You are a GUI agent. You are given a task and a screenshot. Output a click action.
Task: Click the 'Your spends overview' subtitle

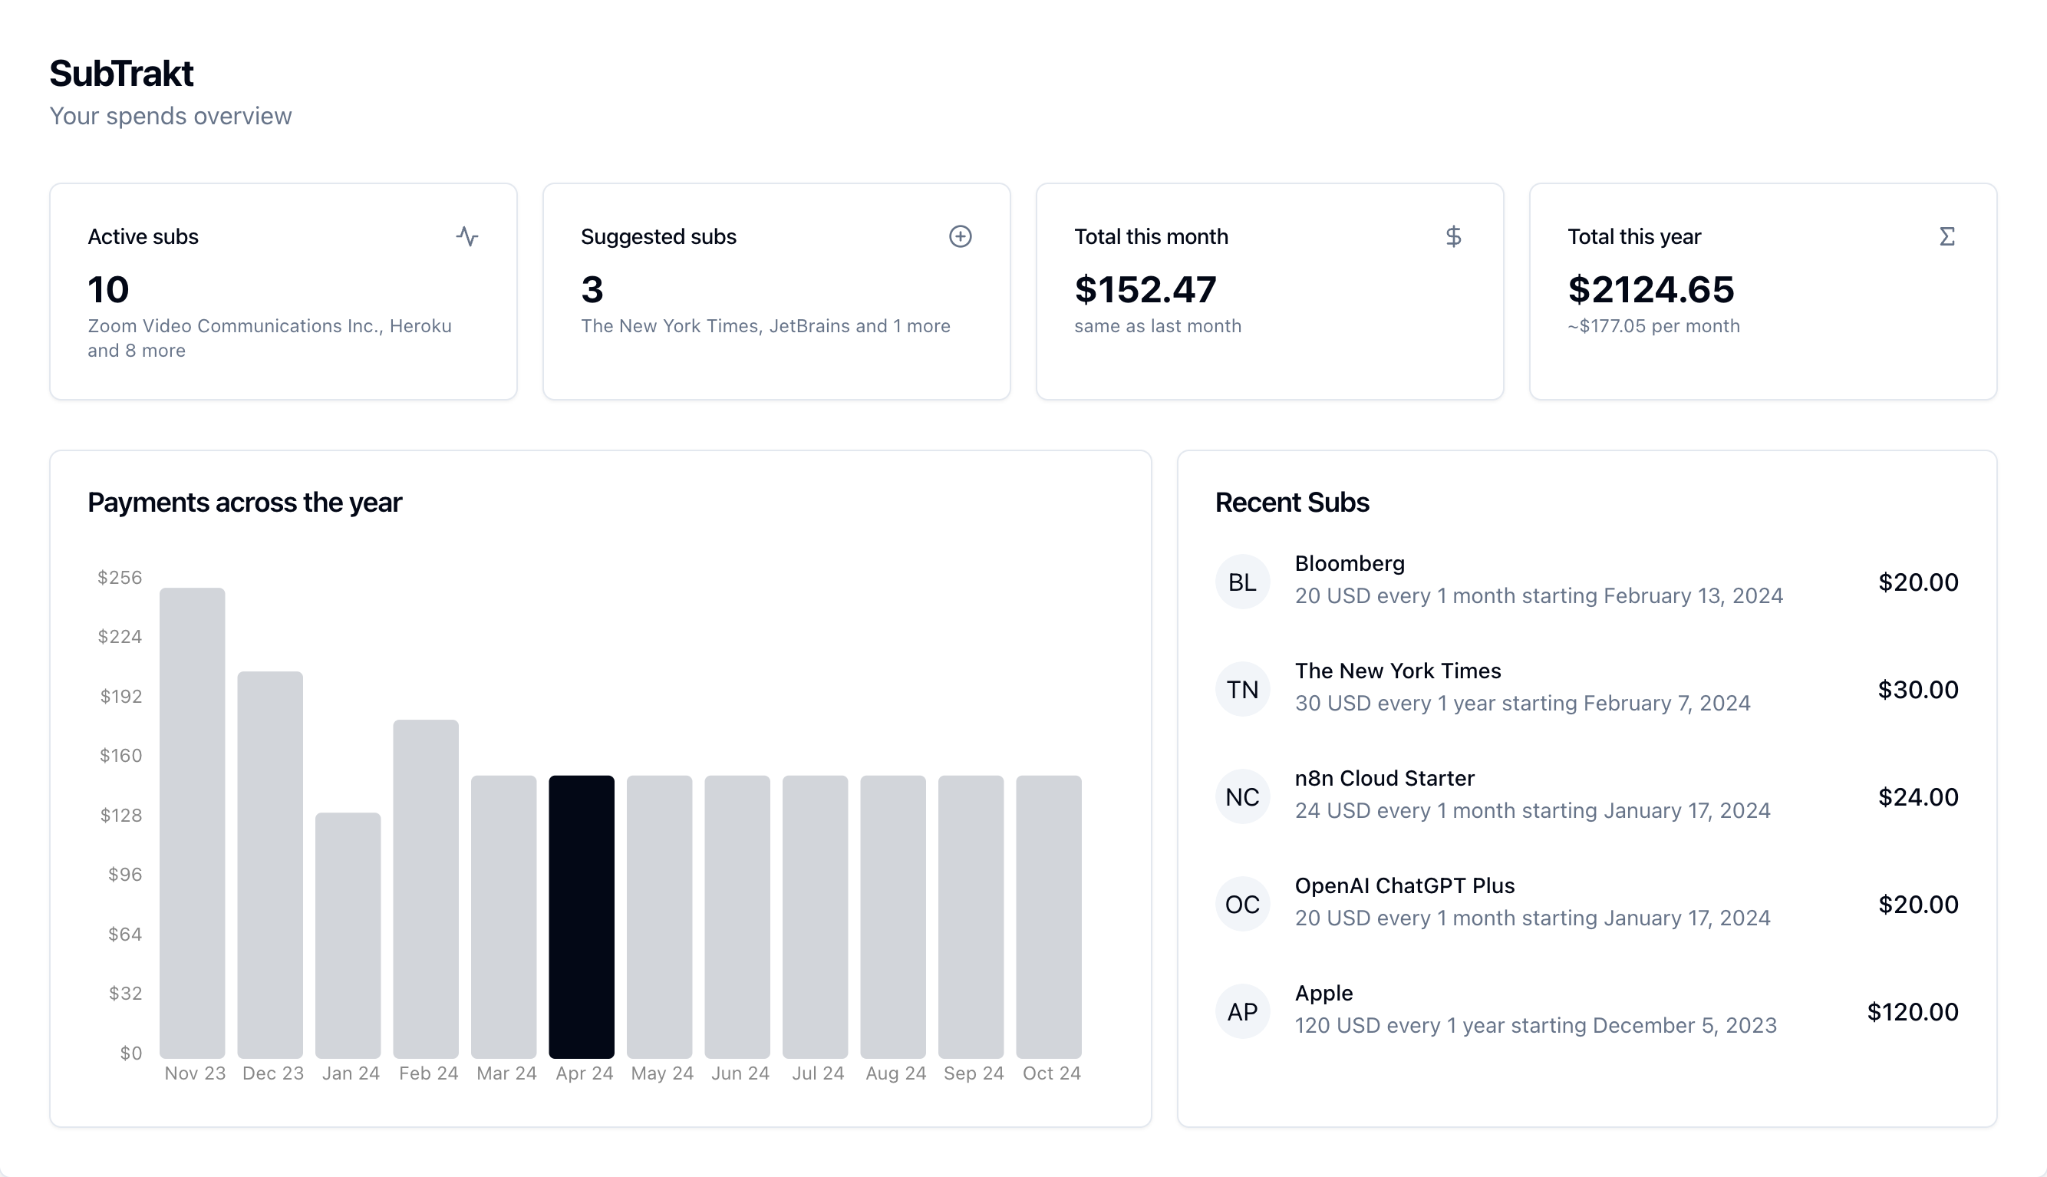point(170,117)
